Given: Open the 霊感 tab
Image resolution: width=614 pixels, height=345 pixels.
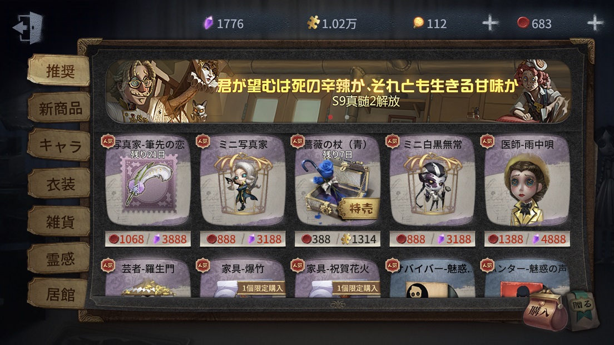Looking at the screenshot, I should pos(60,258).
